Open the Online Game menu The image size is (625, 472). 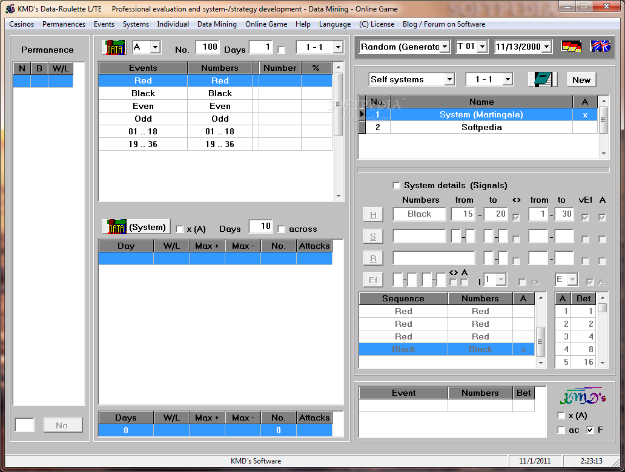coord(266,24)
